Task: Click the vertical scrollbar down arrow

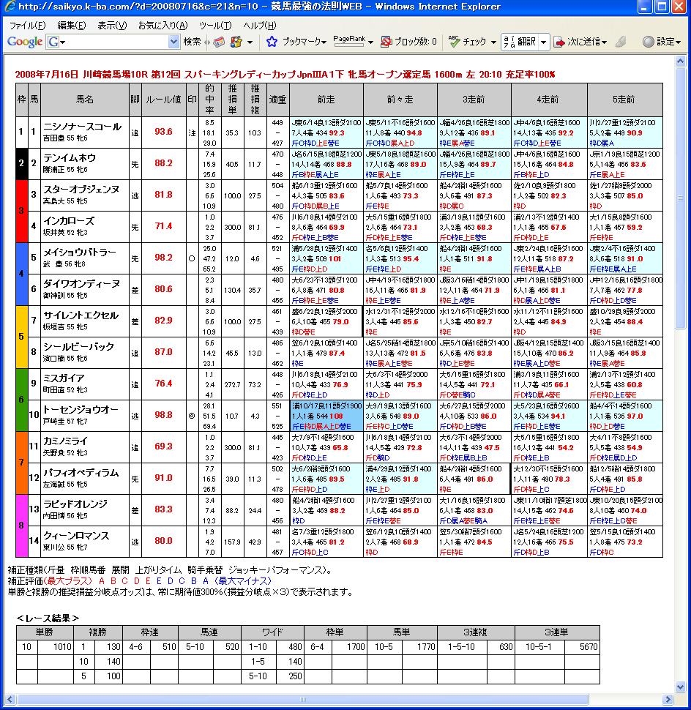Action: 680,687
